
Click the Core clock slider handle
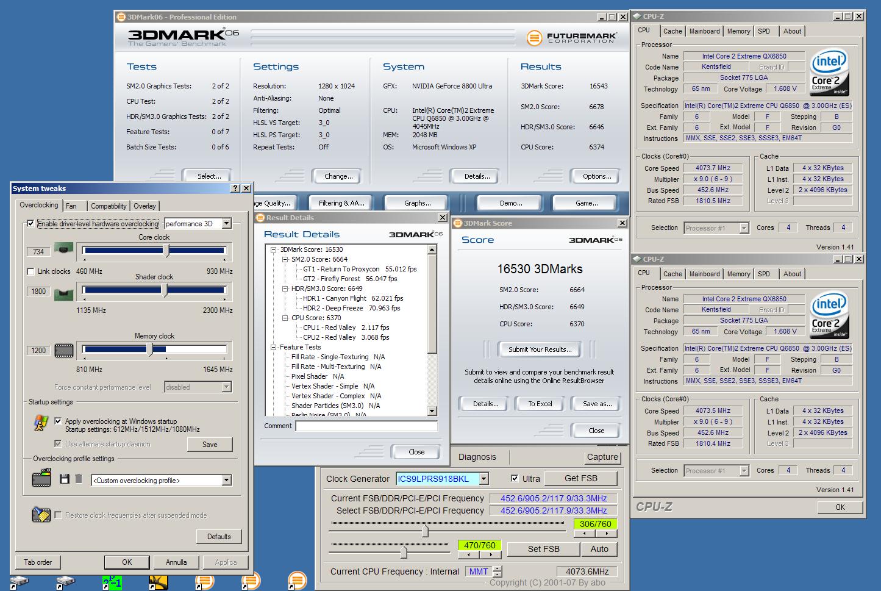pos(166,250)
